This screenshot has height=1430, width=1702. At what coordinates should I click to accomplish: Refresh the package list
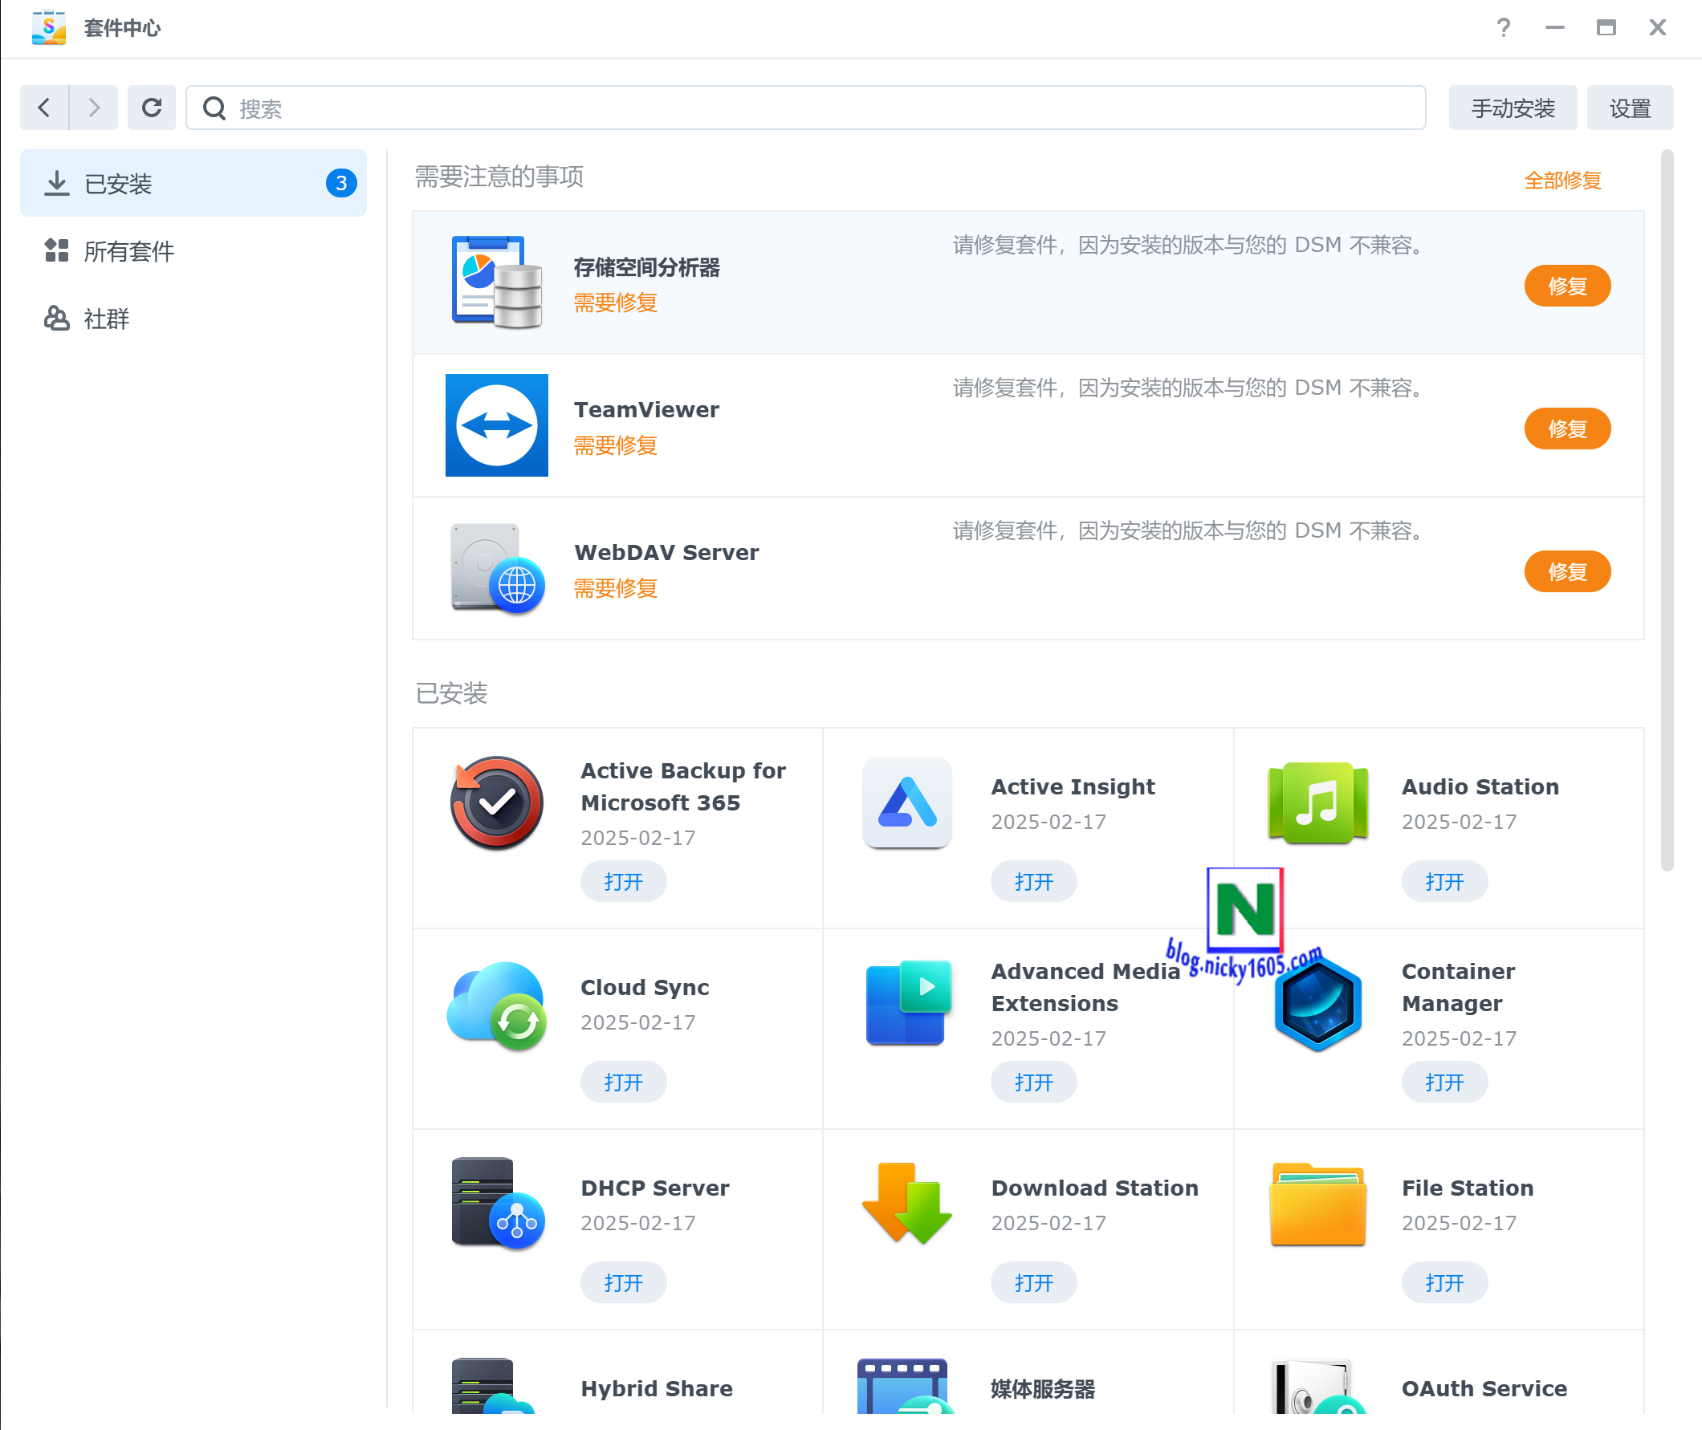152,108
